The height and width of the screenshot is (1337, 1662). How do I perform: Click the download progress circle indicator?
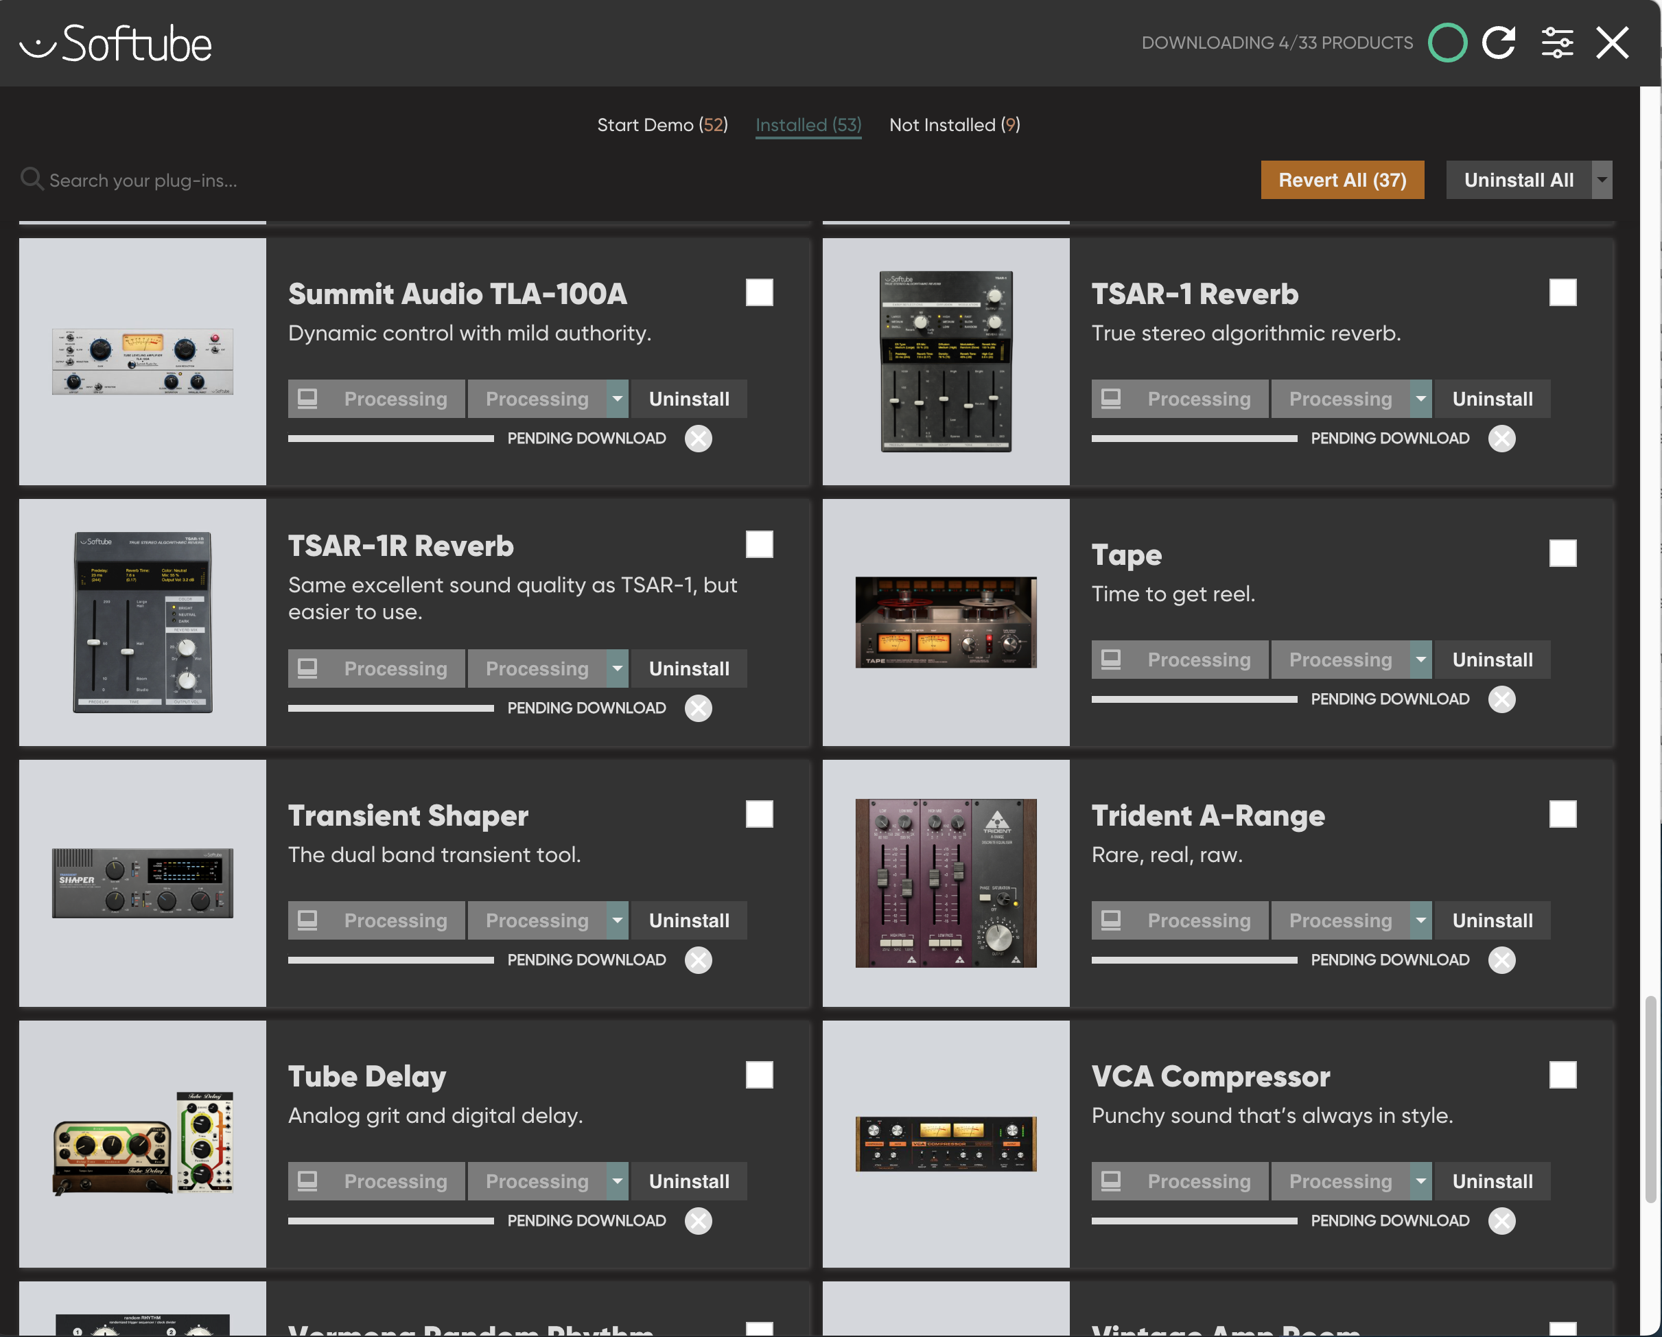[x=1447, y=43]
